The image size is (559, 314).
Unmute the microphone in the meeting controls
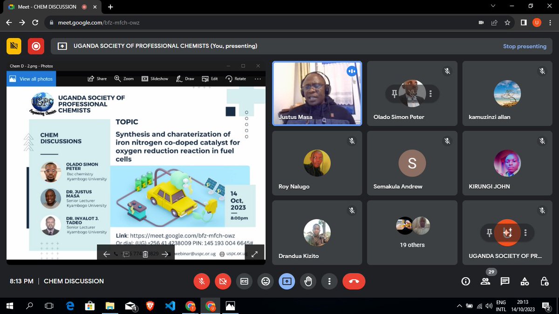[201, 281]
